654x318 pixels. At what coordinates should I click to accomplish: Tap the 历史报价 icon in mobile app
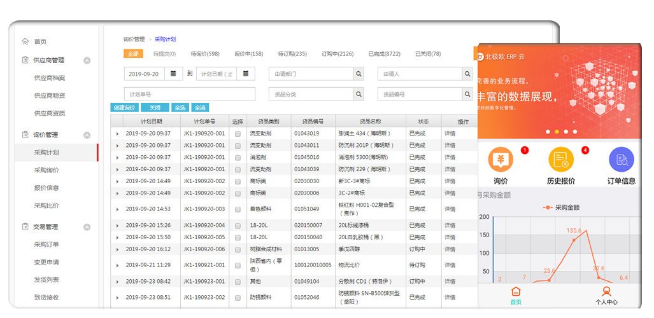tap(560, 160)
